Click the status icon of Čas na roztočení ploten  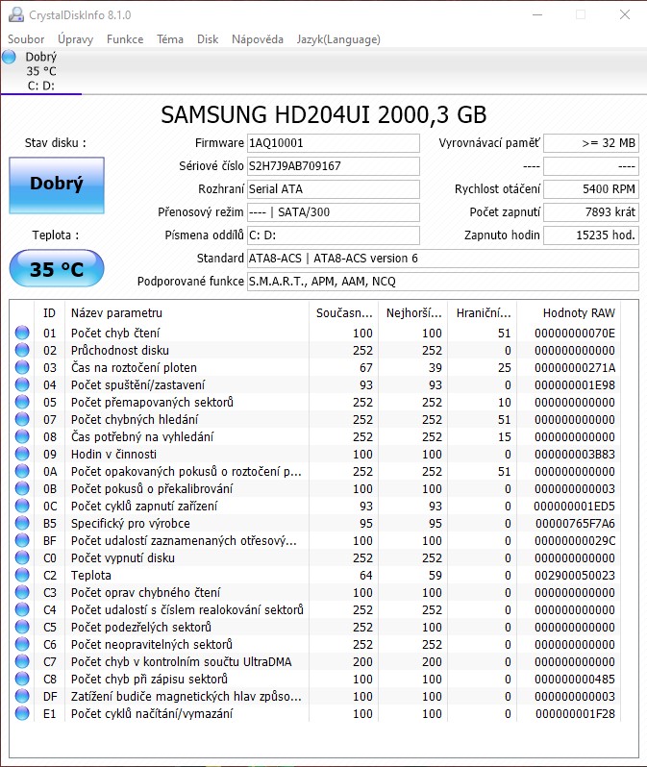(x=22, y=367)
